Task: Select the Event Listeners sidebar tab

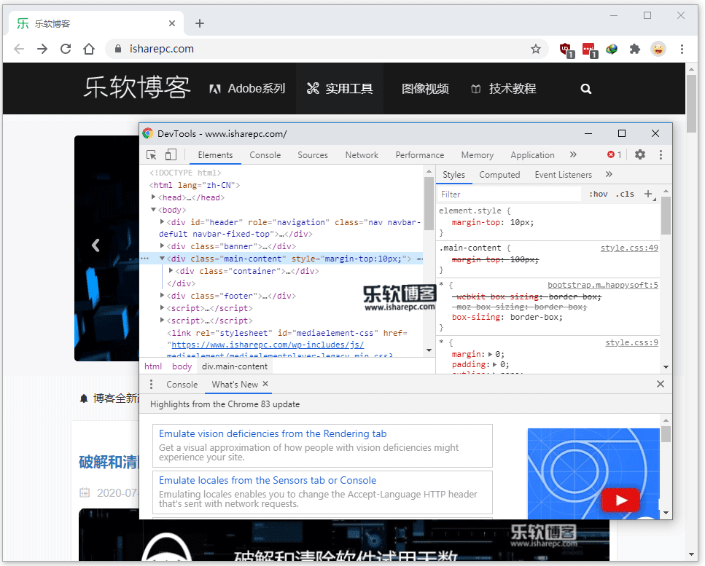Action: [564, 175]
